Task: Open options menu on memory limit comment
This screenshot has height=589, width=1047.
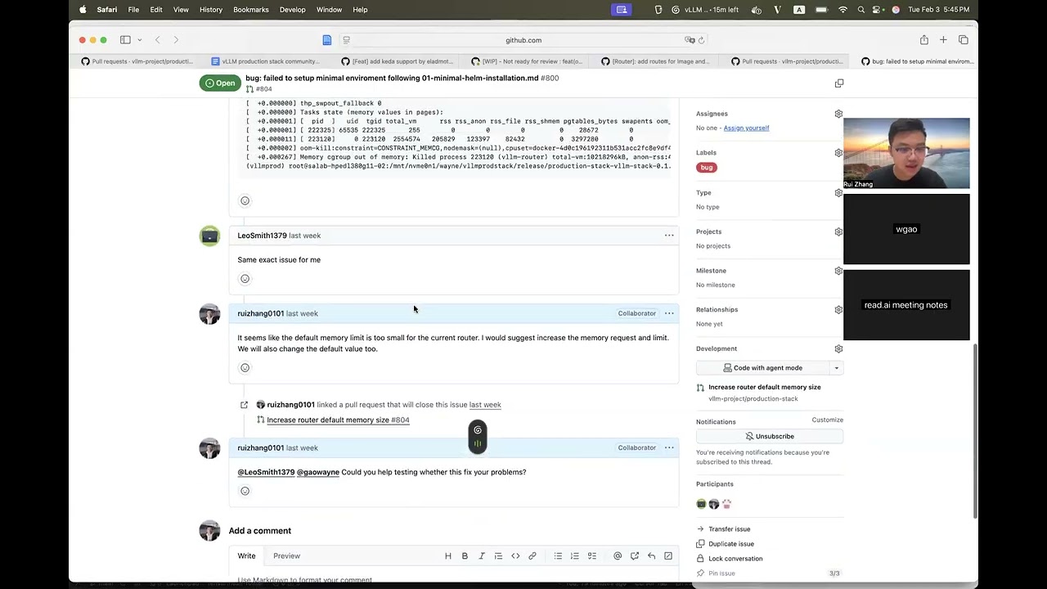Action: pos(669,313)
